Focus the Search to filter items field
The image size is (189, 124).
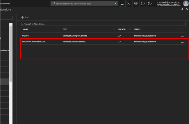click(103, 24)
